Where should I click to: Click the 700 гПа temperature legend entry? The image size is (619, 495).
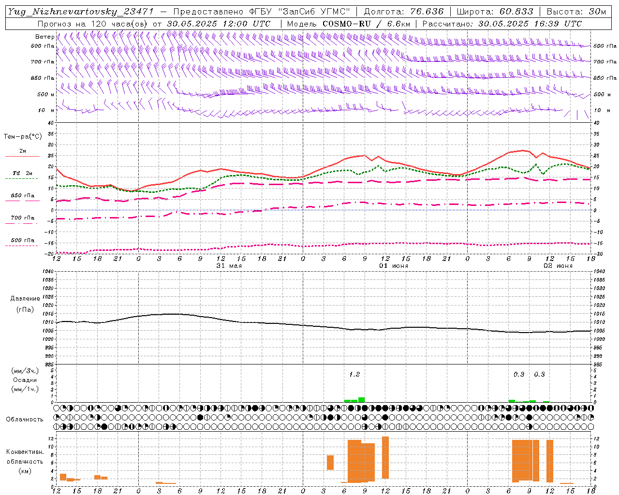click(23, 218)
